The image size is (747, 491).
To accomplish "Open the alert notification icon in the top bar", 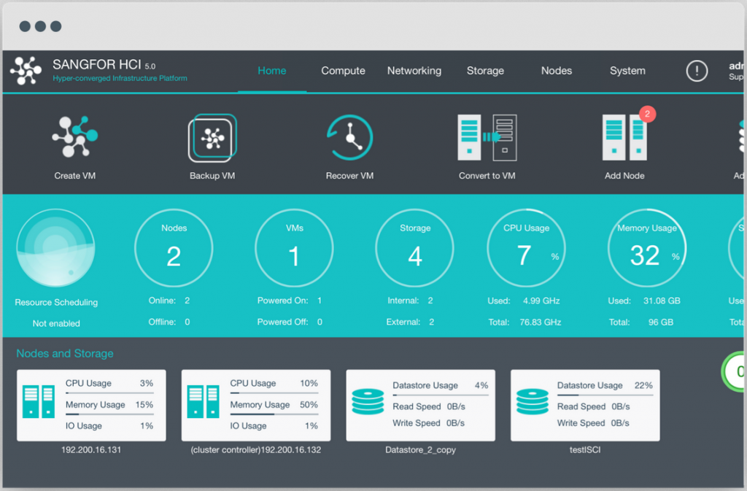I will [697, 71].
